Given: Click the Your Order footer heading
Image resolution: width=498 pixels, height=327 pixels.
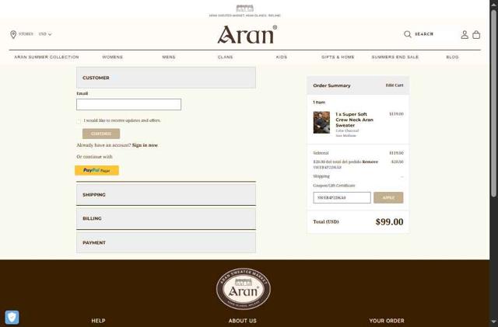Looking at the screenshot, I should 387,321.
